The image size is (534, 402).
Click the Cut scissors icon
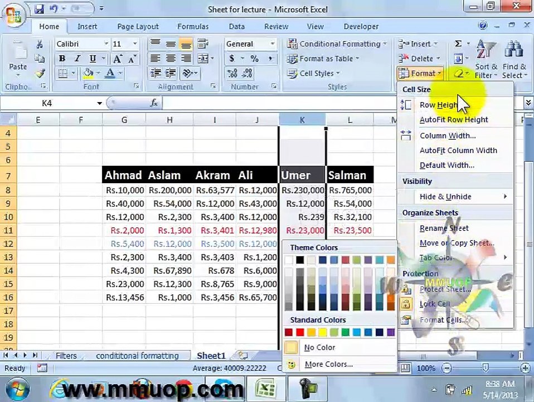(40, 44)
